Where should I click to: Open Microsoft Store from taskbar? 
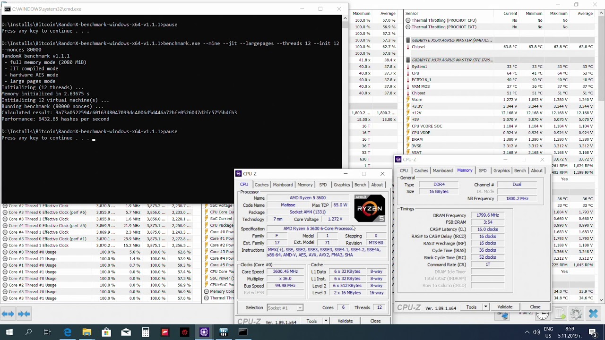106,332
